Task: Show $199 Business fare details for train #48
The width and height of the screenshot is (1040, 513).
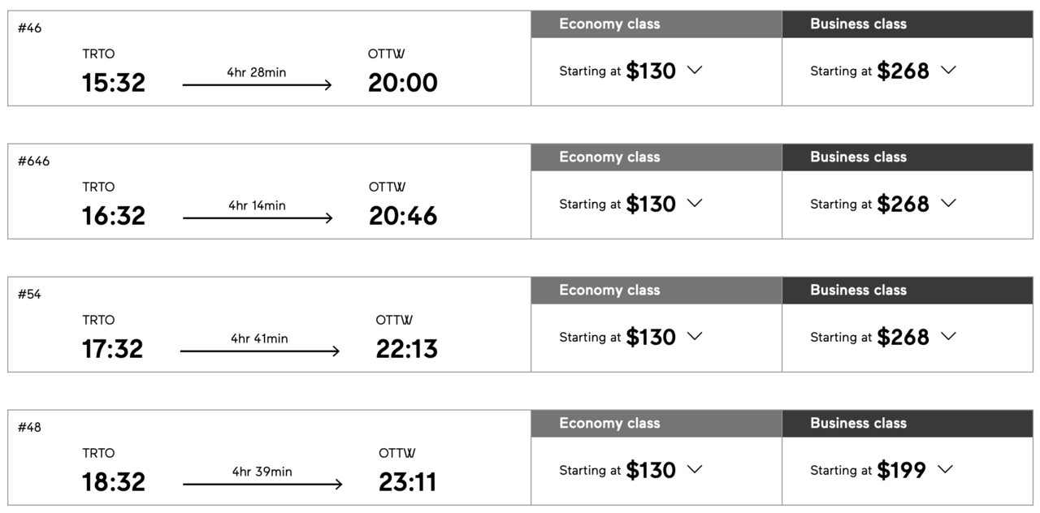Action: pyautogui.click(x=944, y=470)
